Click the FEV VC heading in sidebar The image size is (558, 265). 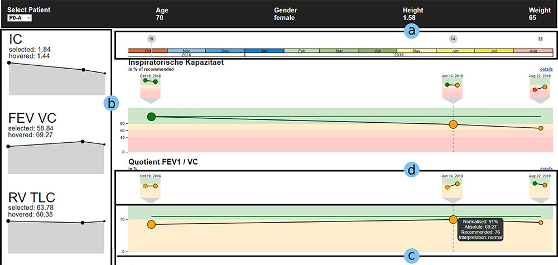tap(32, 119)
